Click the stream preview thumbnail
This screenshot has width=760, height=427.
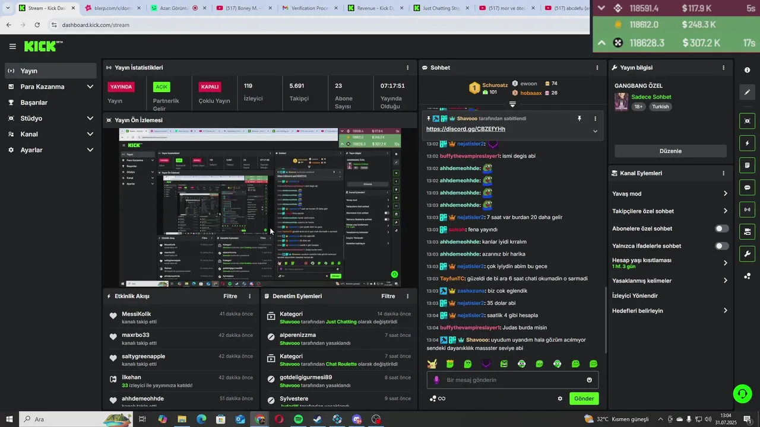[260, 208]
